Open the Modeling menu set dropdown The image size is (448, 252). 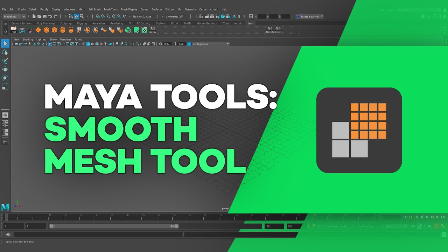[14, 16]
